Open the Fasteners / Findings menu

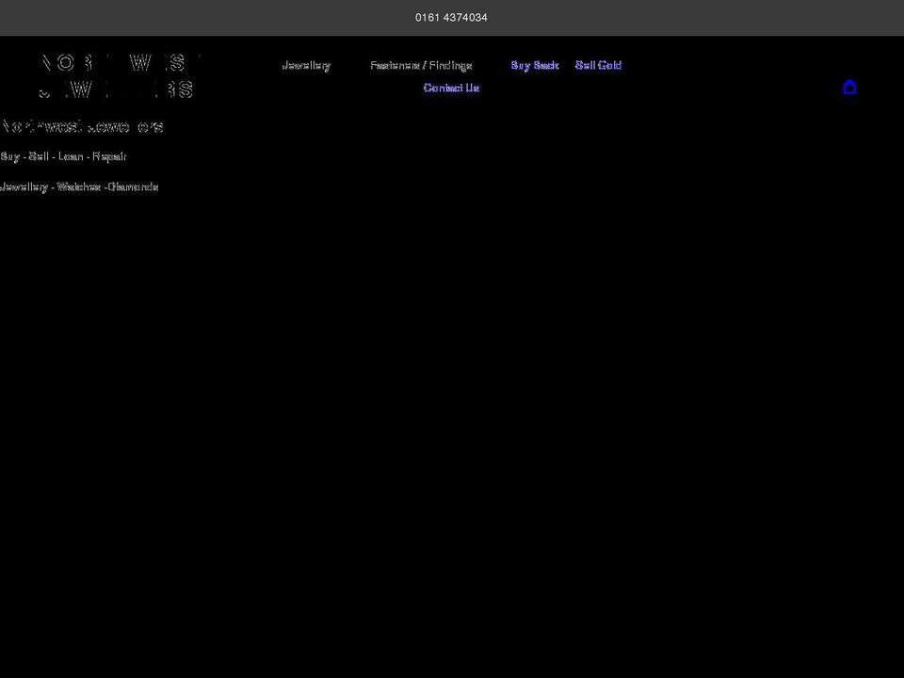421,65
